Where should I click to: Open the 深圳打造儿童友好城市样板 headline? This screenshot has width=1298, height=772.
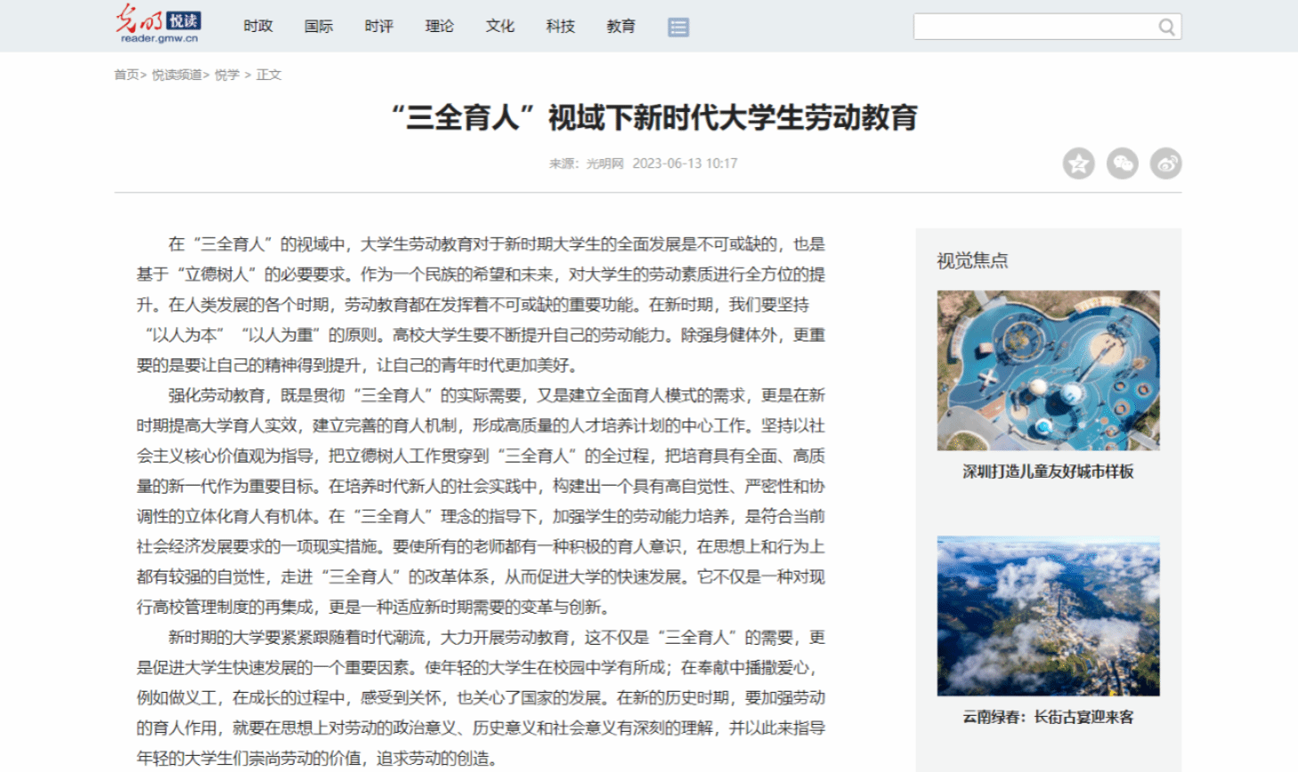point(1048,471)
